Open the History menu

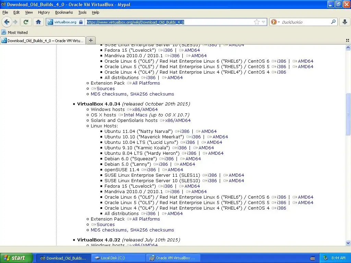44,12
